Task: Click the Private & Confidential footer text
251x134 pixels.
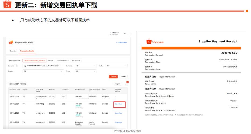Action: tap(127, 131)
